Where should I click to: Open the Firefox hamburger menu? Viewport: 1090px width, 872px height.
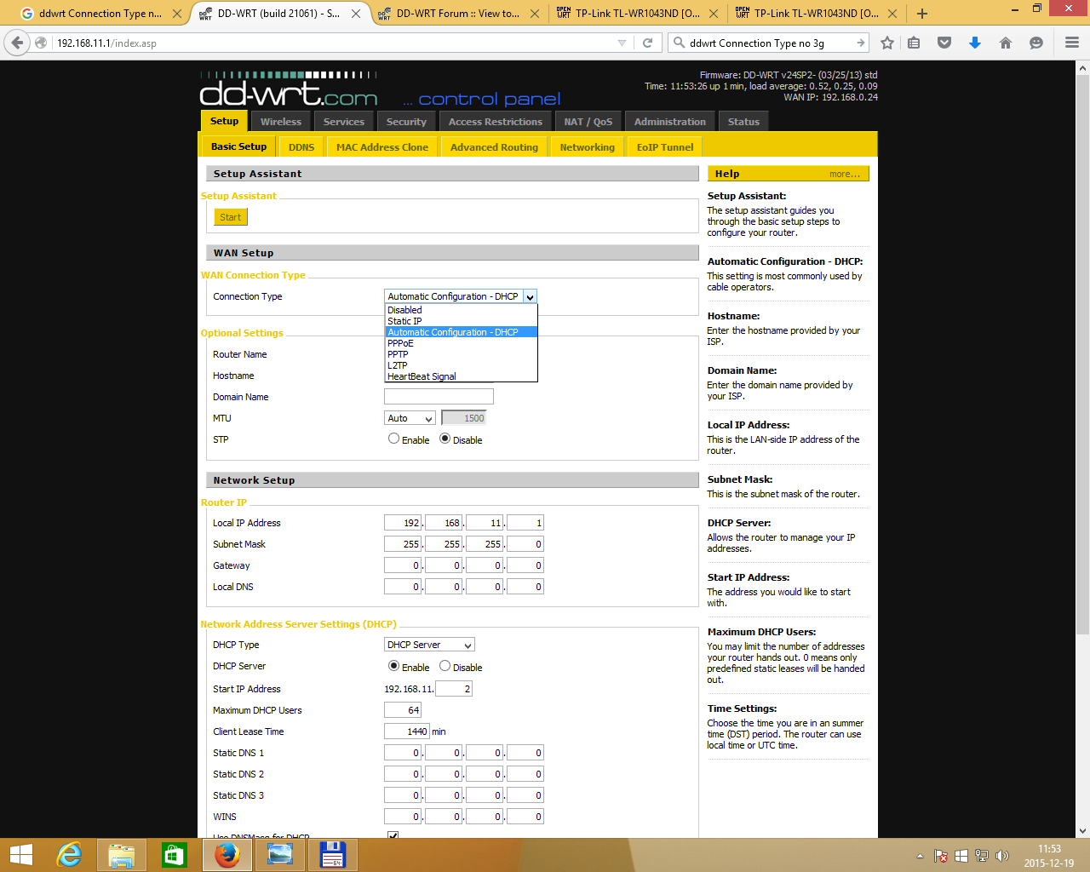1072,43
